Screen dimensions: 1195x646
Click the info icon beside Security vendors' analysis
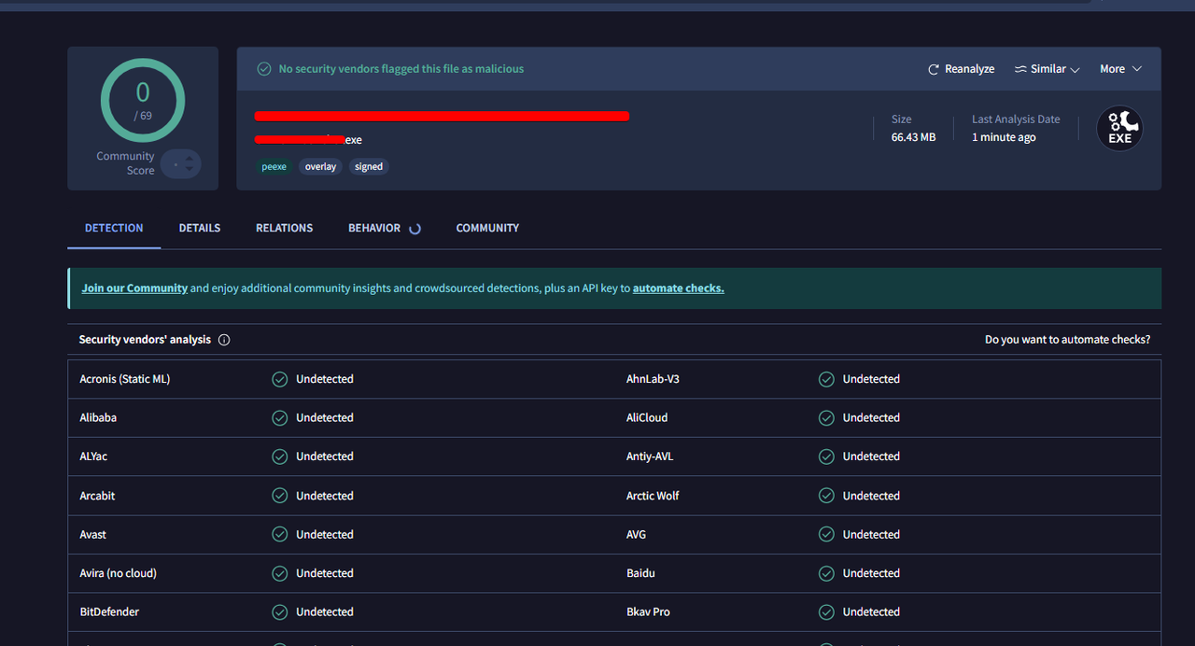coord(224,340)
